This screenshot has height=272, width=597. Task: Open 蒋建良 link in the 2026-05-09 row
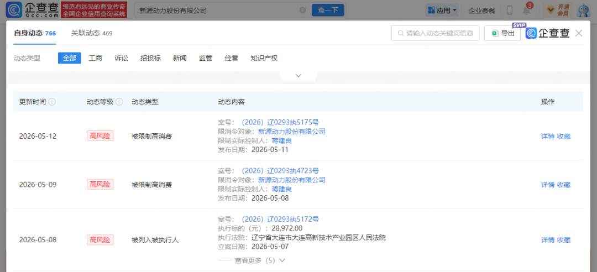pos(282,189)
